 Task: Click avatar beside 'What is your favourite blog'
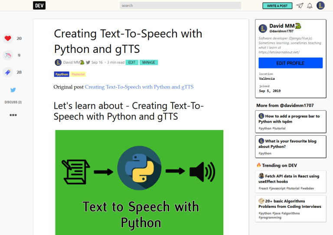261,141
